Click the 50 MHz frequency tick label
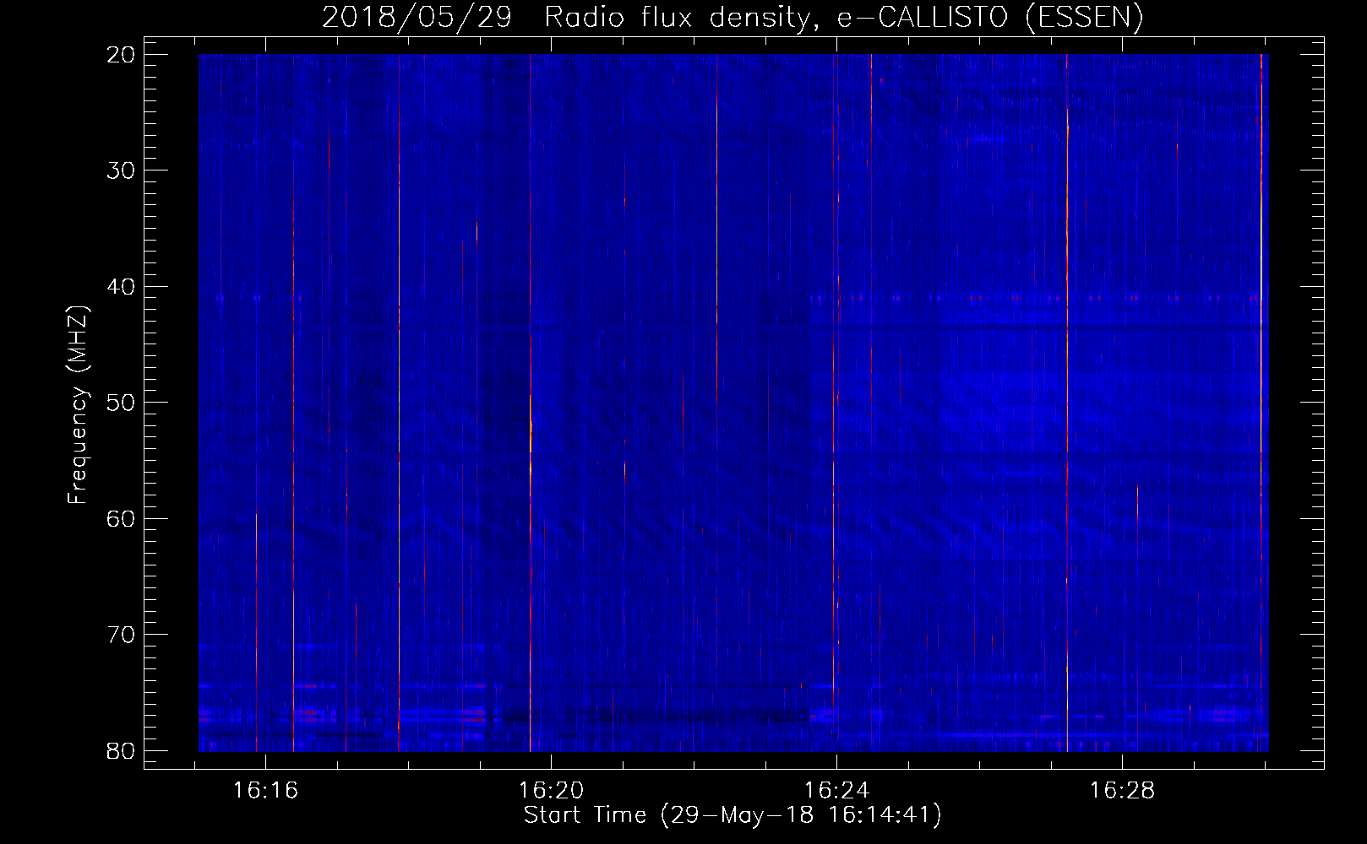The height and width of the screenshot is (844, 1367). click(122, 403)
